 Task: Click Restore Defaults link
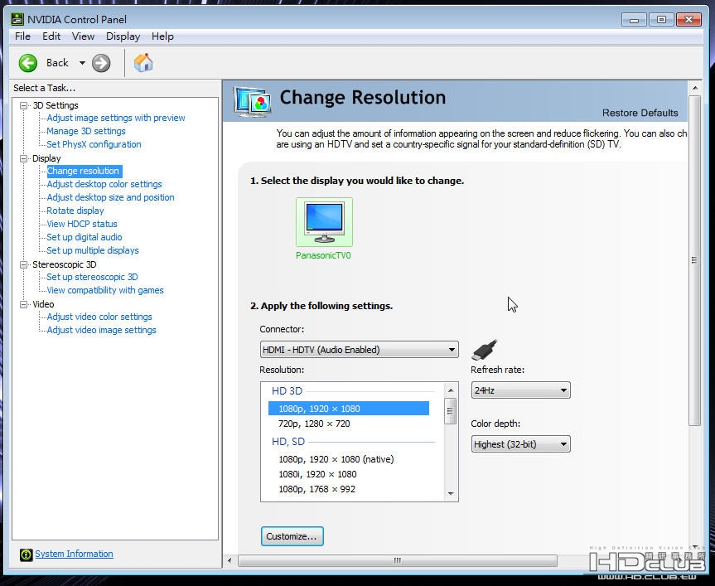click(640, 113)
